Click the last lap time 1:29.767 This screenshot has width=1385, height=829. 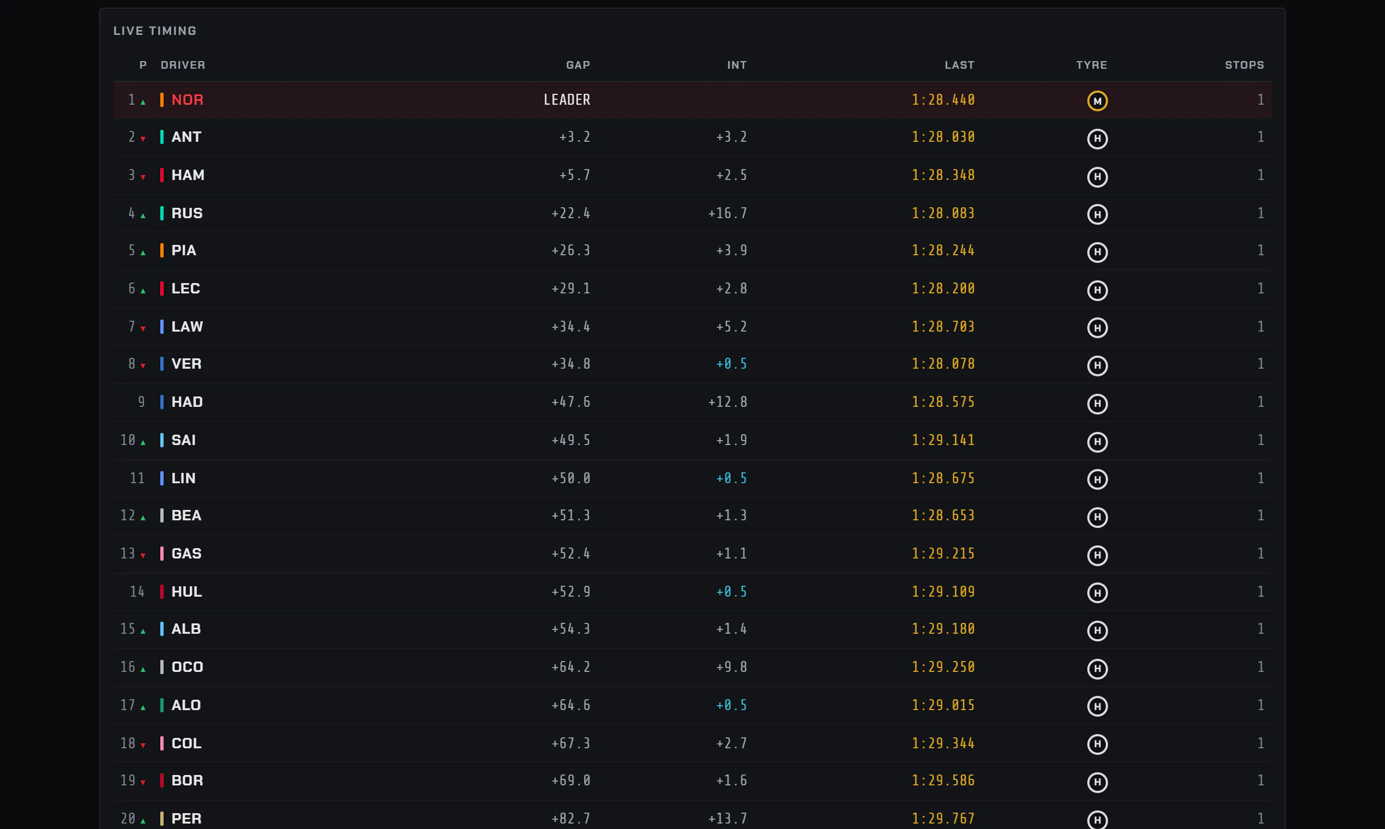click(x=943, y=819)
